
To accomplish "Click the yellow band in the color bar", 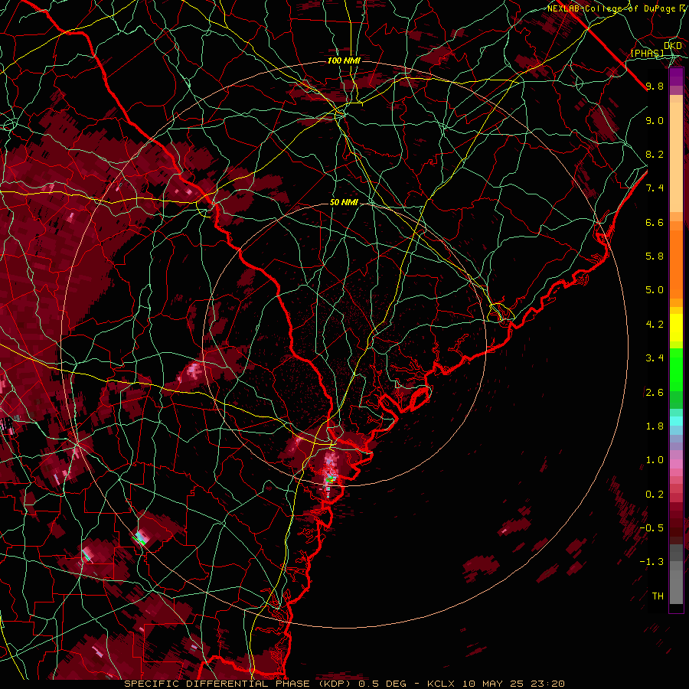I will tap(676, 328).
